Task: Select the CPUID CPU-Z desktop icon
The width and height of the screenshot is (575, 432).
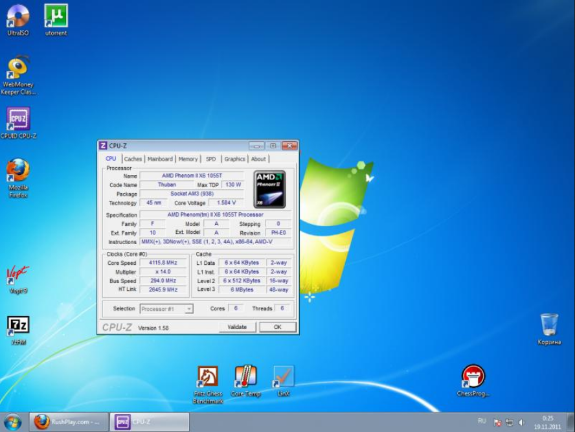Action: pyautogui.click(x=18, y=123)
